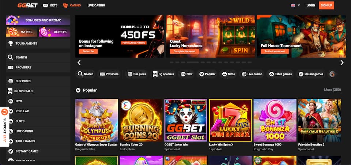Open the Support 24/7 side tab
The width and height of the screenshot is (351, 165).
tap(4, 127)
